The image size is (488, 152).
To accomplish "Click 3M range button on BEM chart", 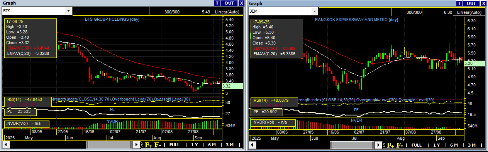I will click(x=472, y=145).
